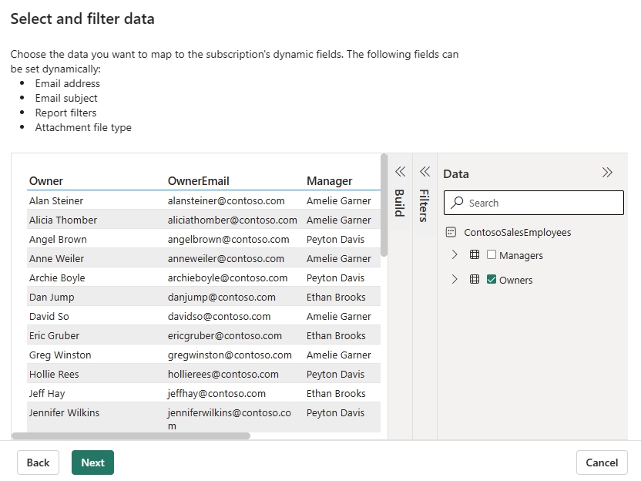Proceed with the Next button
This screenshot has height=481, width=641.
tap(92, 462)
